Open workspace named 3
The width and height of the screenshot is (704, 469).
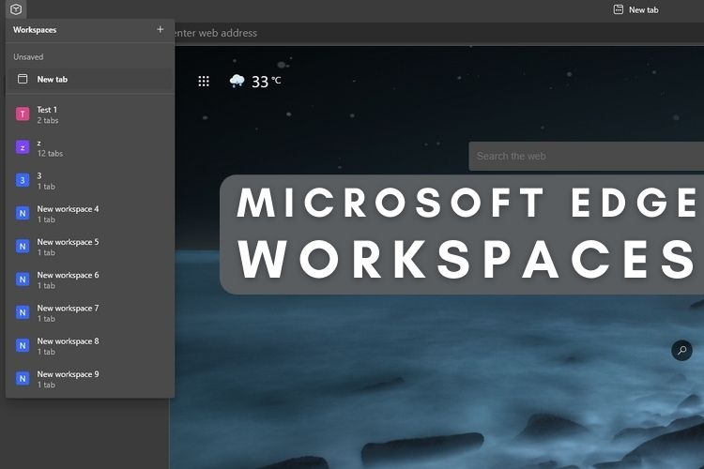point(90,181)
